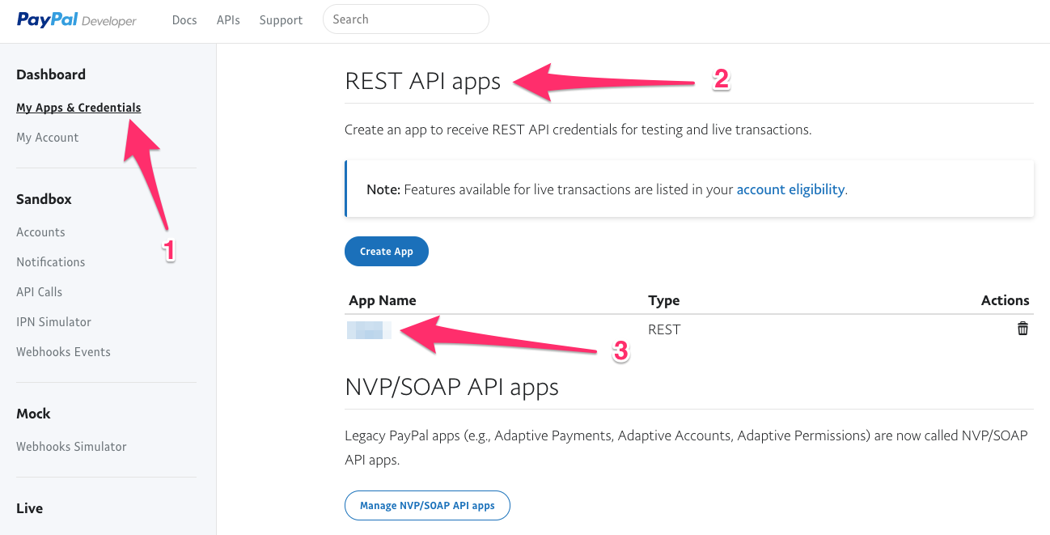View Webhooks Events

pyautogui.click(x=63, y=351)
